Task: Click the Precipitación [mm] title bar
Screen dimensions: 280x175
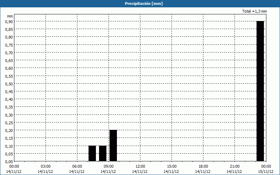Action: (140, 3)
